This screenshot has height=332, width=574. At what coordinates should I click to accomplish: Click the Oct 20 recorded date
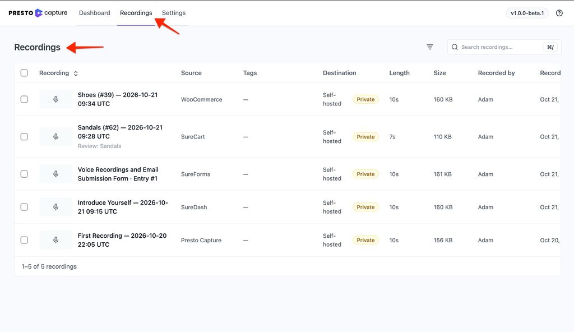click(x=549, y=240)
